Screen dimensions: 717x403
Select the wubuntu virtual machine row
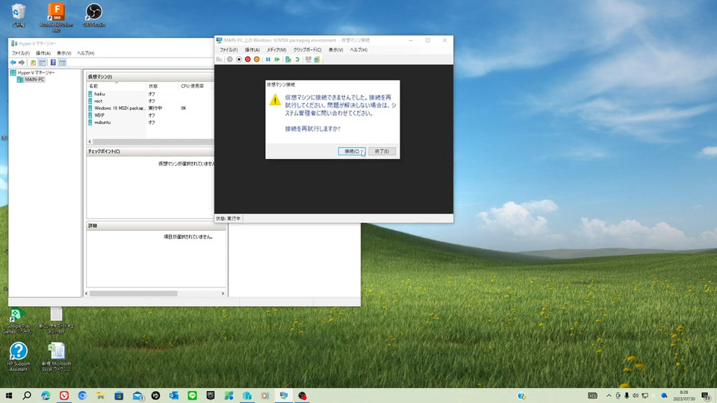(x=103, y=122)
